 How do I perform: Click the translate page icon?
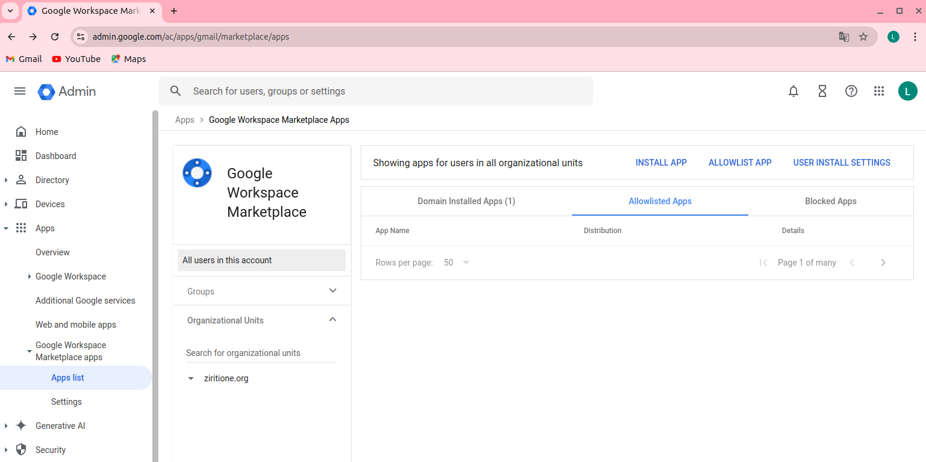[x=844, y=37]
